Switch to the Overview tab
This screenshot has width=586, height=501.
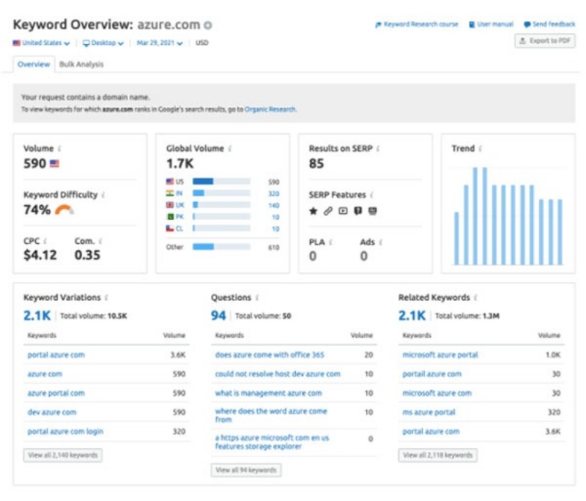(x=34, y=64)
